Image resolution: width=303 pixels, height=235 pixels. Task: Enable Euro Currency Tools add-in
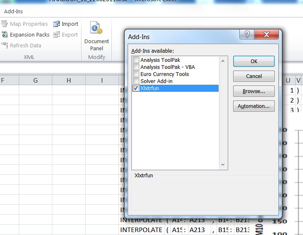[136, 74]
